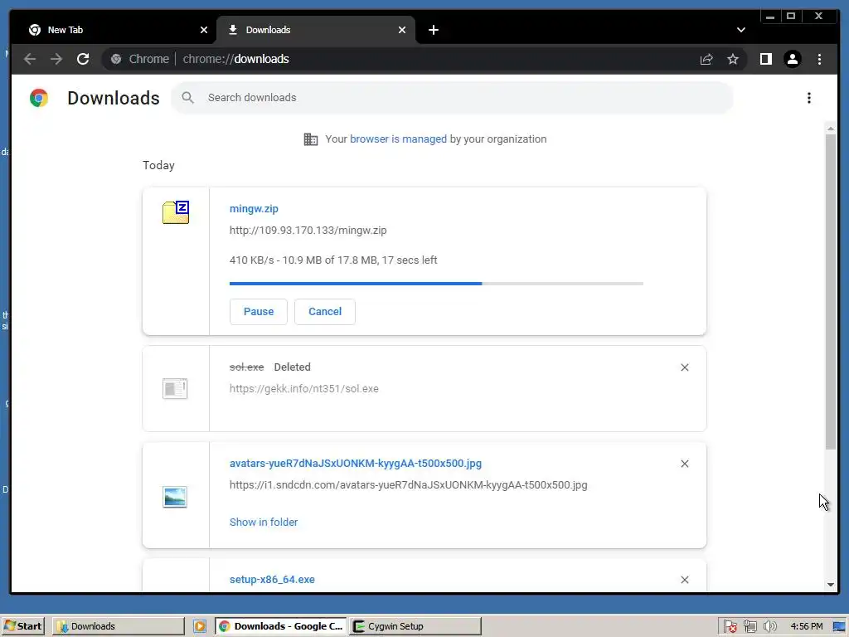The image size is (849, 637).
Task: Go forward using the browser forward arrow
Action: coord(56,59)
